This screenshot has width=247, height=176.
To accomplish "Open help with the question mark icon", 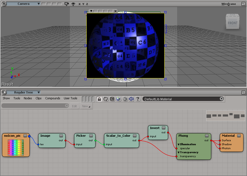I will point(138,99).
